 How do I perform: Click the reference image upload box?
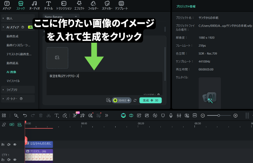[57, 58]
